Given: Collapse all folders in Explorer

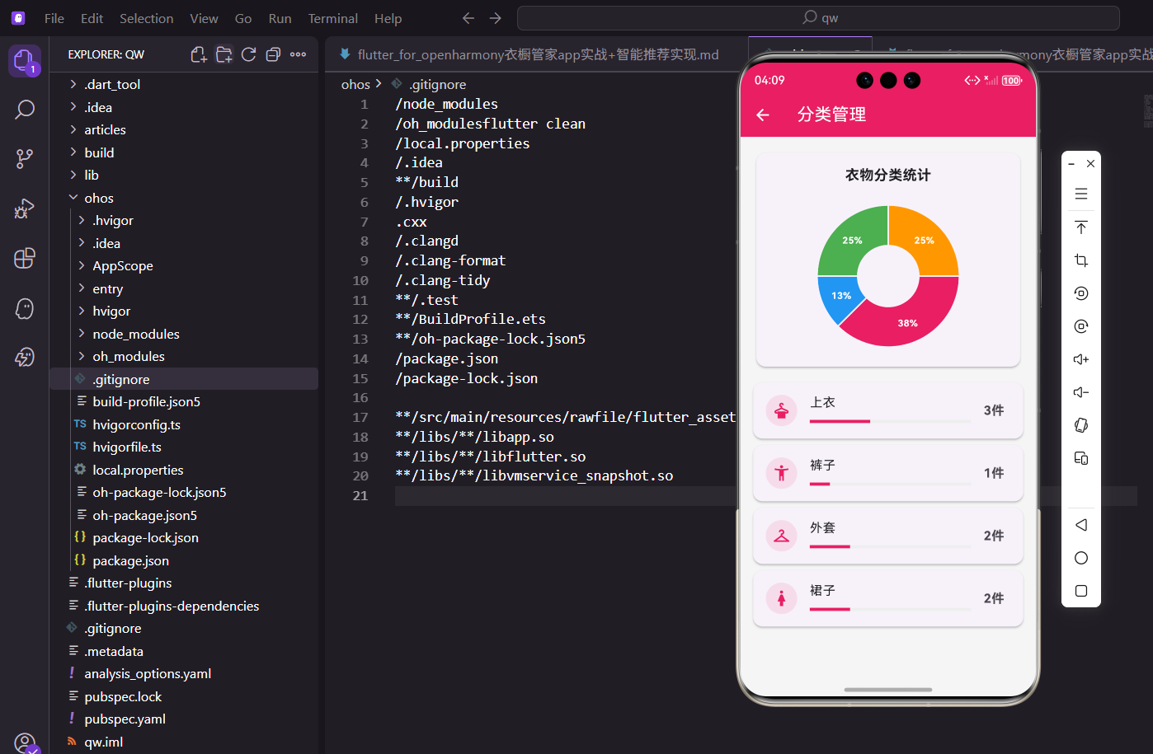Looking at the screenshot, I should (273, 54).
